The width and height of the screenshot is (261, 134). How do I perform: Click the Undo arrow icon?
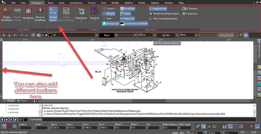coord(16,35)
